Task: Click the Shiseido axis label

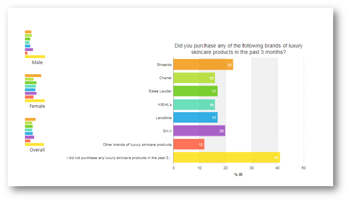Action: tap(164, 65)
